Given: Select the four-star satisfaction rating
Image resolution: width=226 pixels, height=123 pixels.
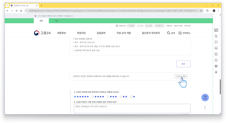Looking at the screenshot, I should coord(93,97).
